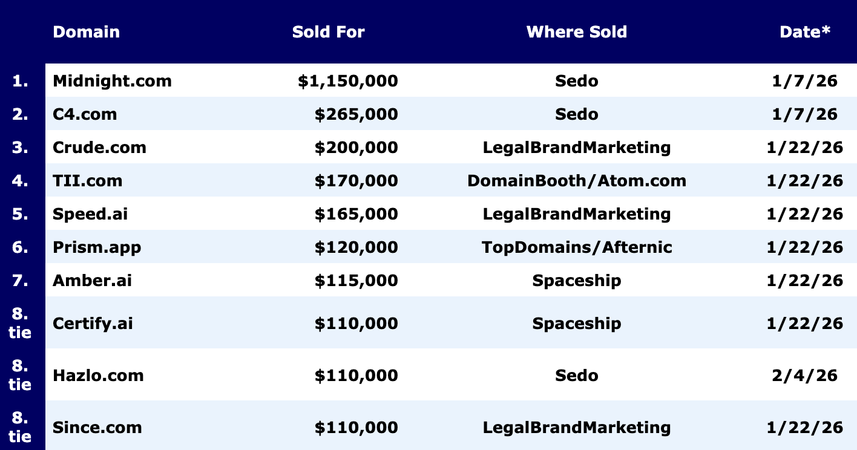This screenshot has height=450, width=857.
Task: Select the Since.com domain name
Action: (97, 428)
